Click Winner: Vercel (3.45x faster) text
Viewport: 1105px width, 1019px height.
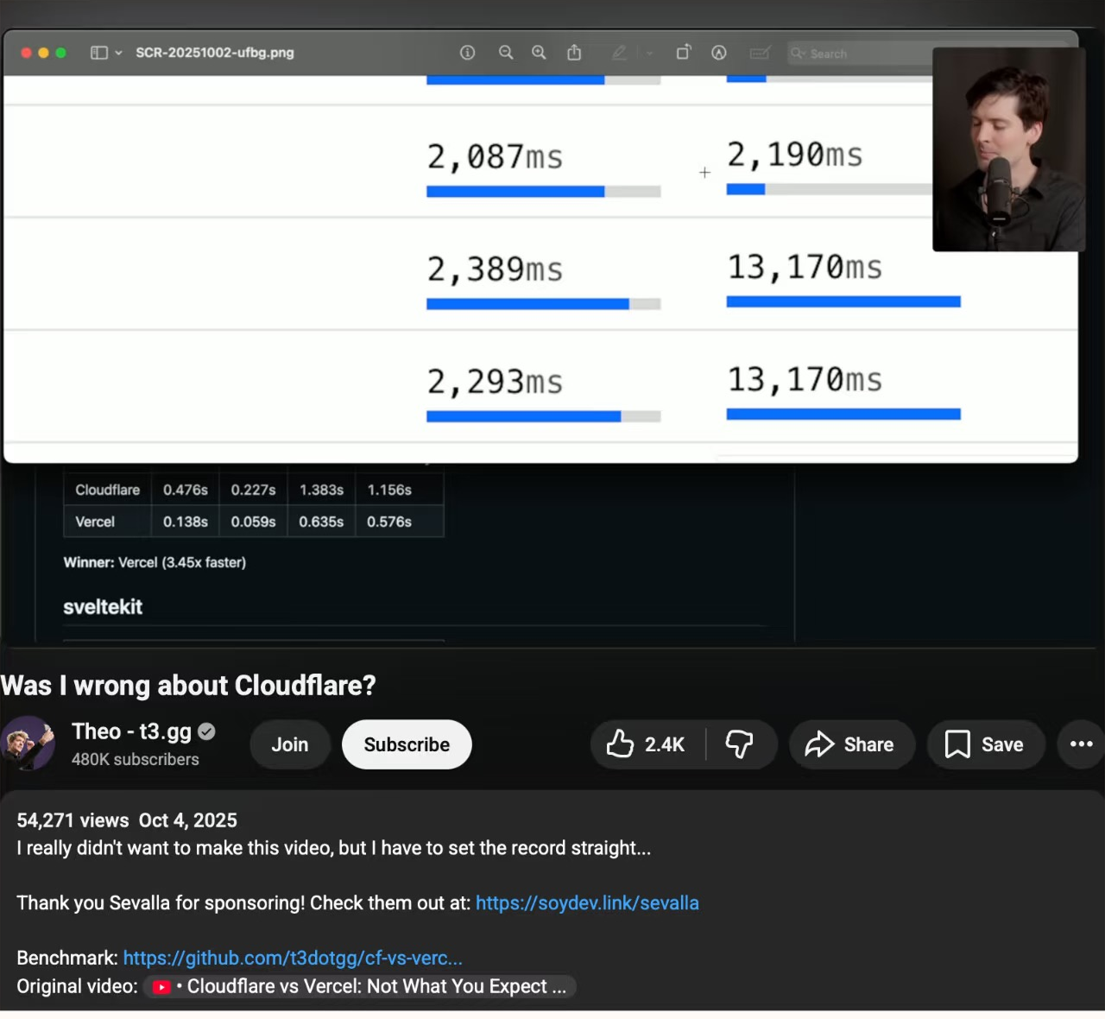pyautogui.click(x=155, y=562)
